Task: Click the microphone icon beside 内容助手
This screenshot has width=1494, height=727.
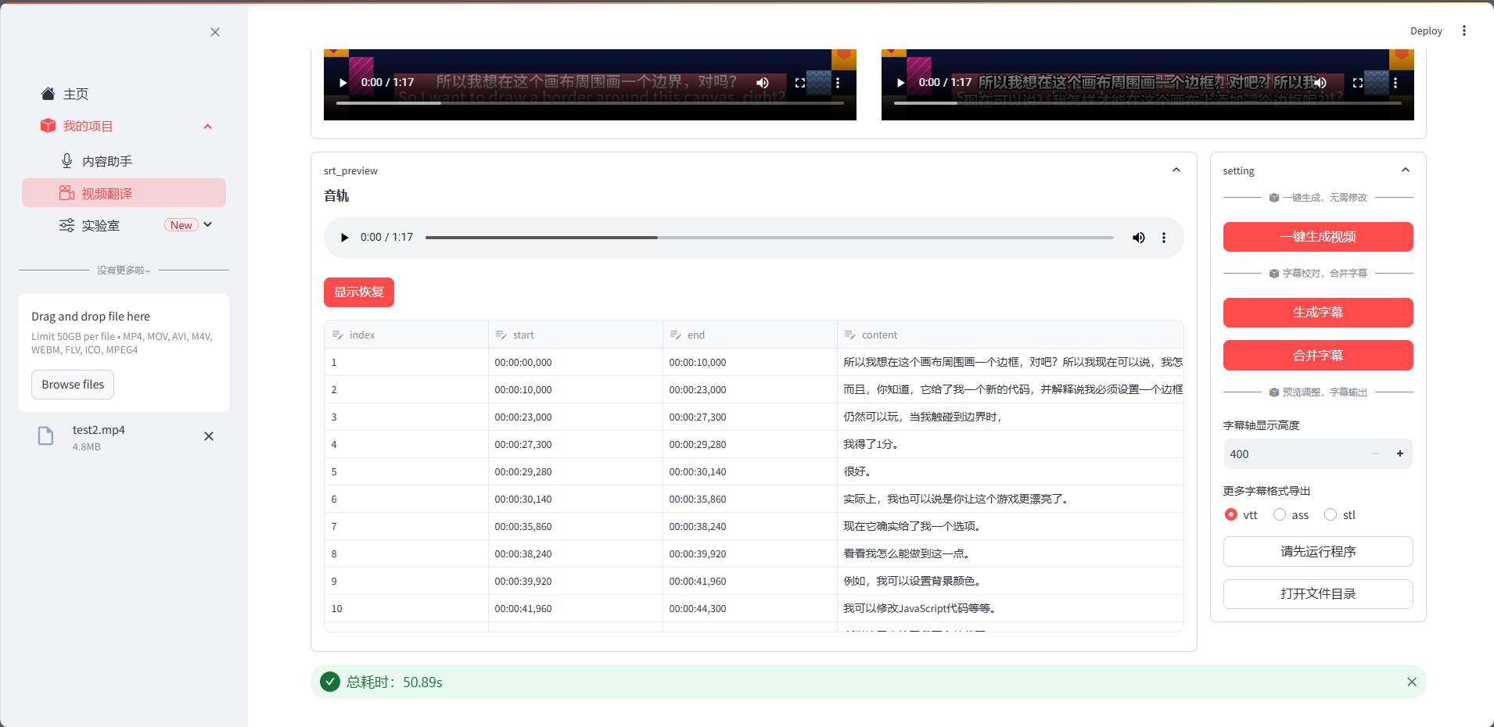Action: click(67, 161)
